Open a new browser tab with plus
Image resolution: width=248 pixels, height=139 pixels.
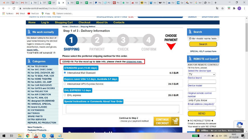216,3
